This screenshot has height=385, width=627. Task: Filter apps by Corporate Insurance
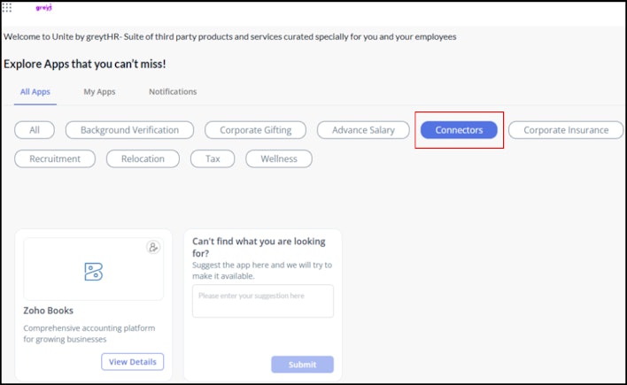click(566, 130)
